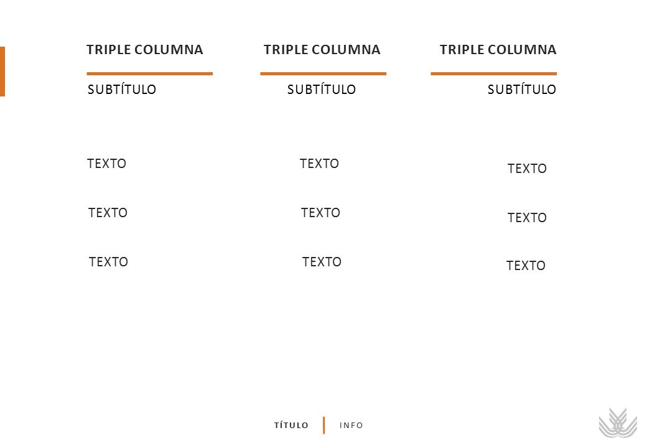Click orange underline beneath middle heading

tap(323, 74)
